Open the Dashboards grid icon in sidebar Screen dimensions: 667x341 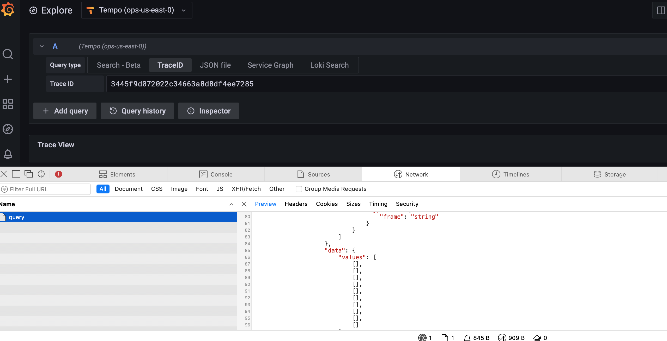8,104
